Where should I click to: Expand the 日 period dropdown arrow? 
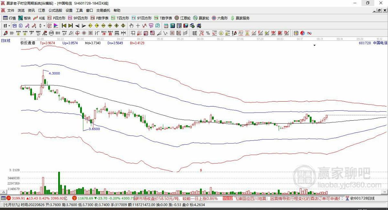point(9,26)
